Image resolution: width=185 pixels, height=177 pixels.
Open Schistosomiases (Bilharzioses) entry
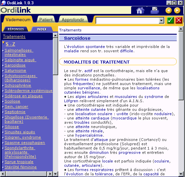click(21, 78)
